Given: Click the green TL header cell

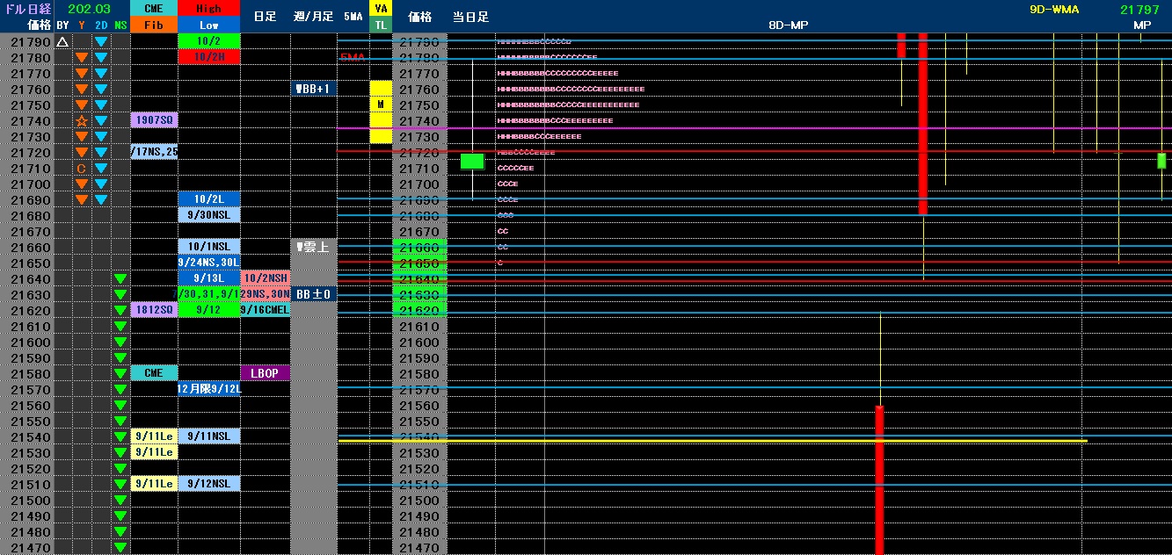Looking at the screenshot, I should point(380,25).
